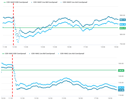Screen dimensions: 128x101
Task: Click the 17:08 time tick label
Action: tap(86, 47)
